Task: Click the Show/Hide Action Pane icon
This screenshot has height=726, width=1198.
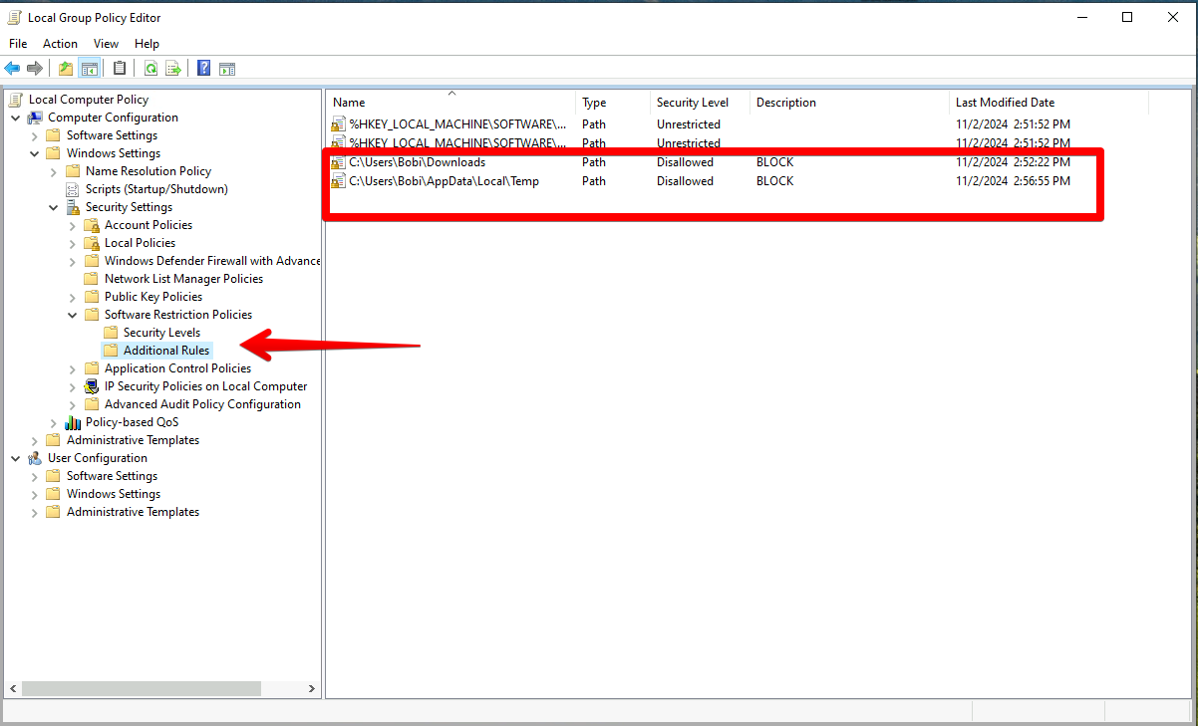Action: (227, 69)
